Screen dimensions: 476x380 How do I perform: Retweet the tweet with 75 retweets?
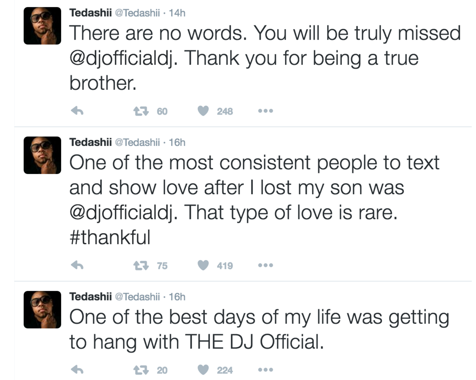click(141, 266)
